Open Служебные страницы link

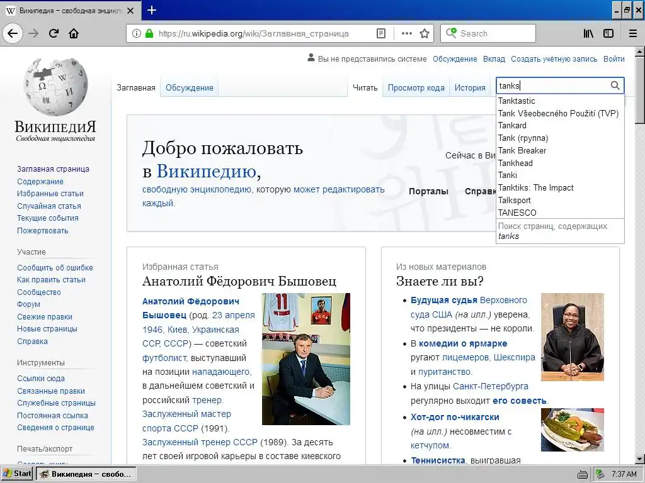56,403
